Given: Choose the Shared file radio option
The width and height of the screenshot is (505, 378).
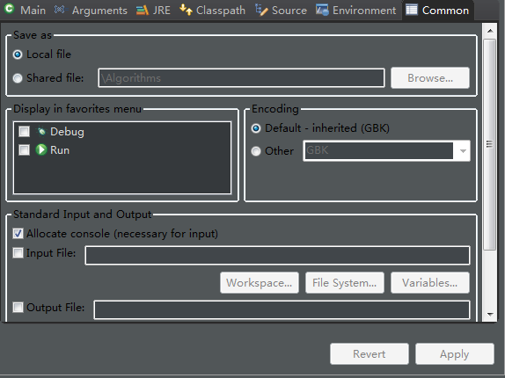Looking at the screenshot, I should 18,78.
